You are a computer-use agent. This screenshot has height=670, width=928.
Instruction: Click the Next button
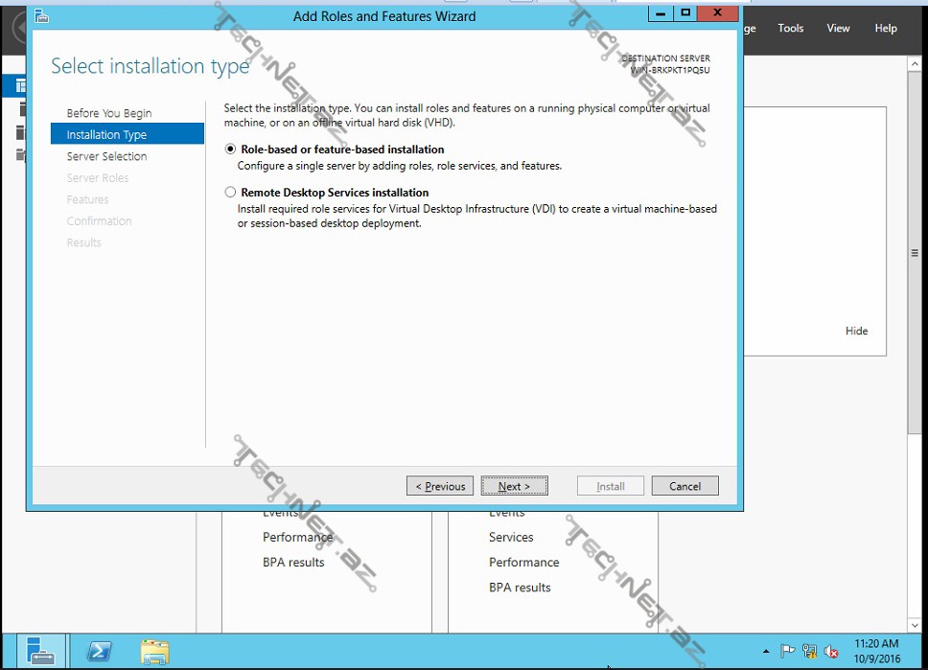(x=514, y=486)
